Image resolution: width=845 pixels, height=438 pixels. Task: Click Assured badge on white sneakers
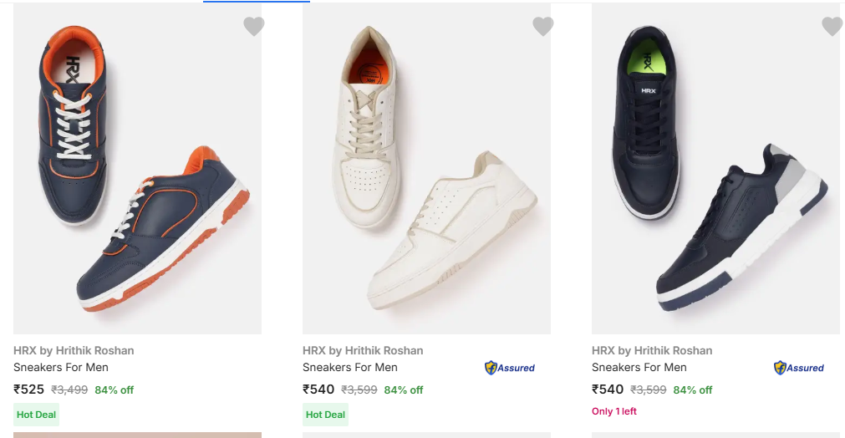tap(510, 368)
